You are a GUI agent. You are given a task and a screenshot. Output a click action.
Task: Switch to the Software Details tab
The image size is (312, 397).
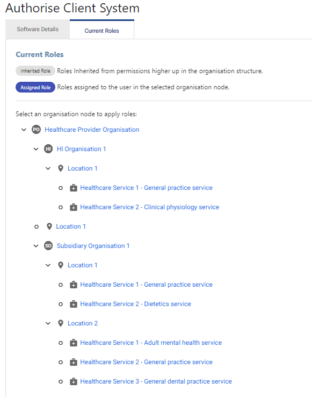tap(38, 30)
